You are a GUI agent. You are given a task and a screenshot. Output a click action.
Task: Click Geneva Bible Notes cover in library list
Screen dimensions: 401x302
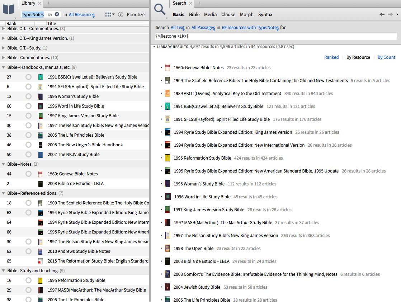[x=41, y=174]
